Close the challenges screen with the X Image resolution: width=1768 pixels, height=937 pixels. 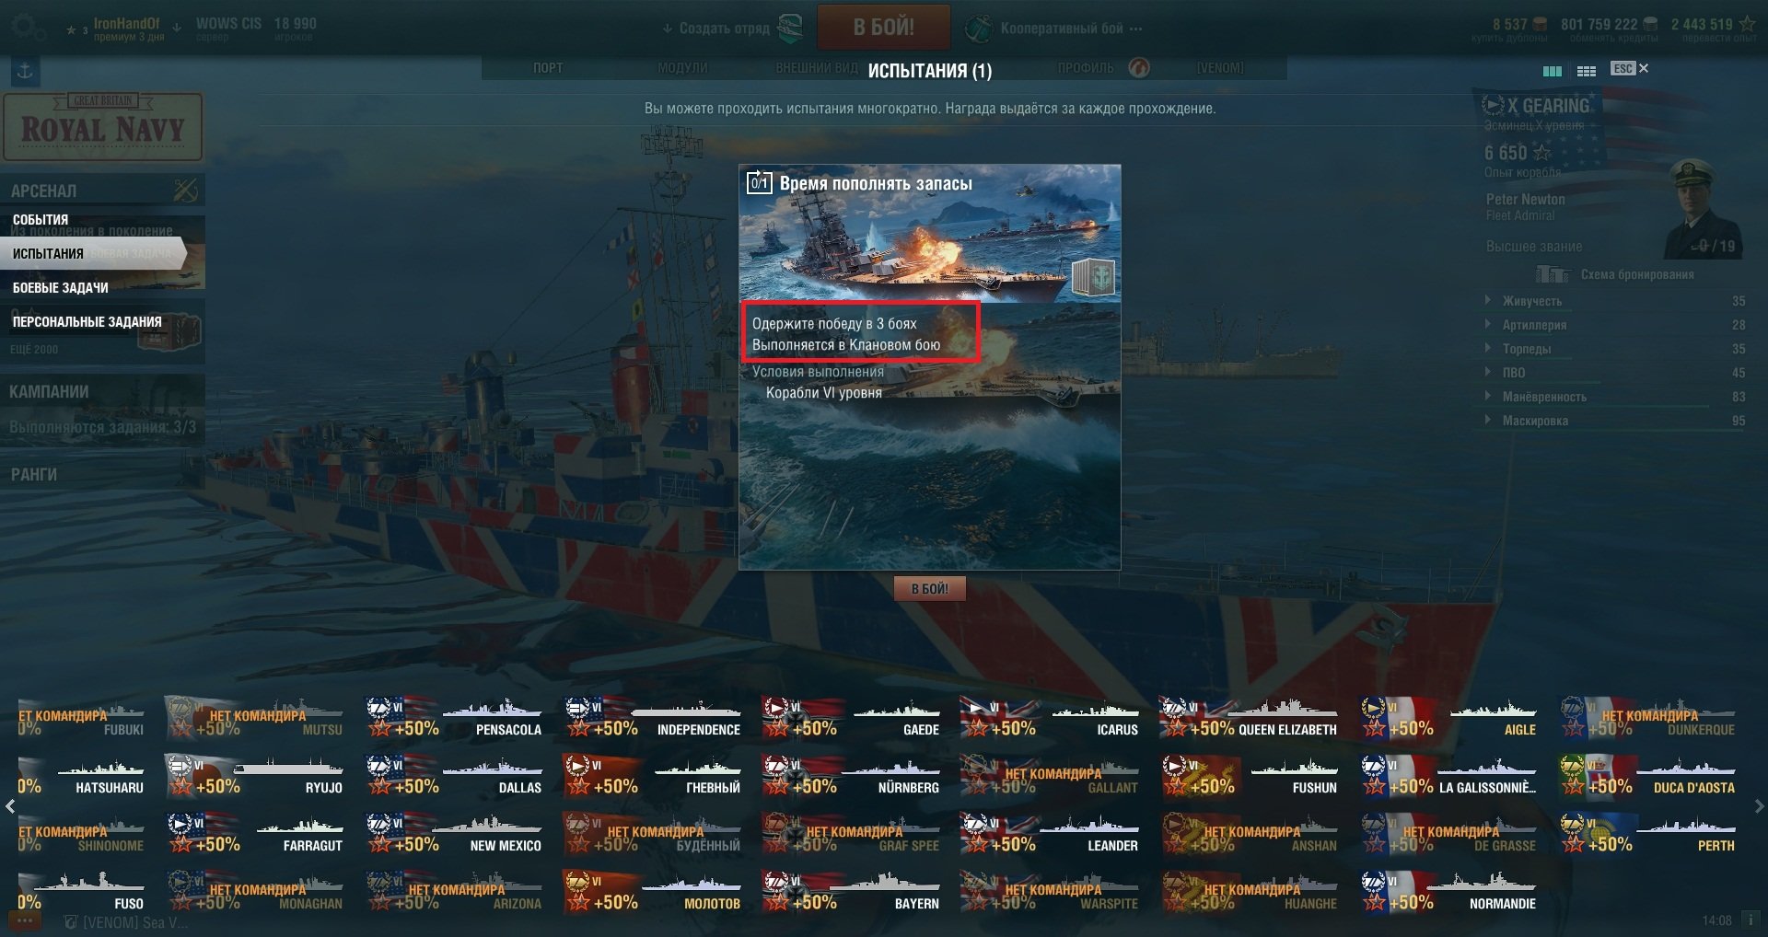(x=1644, y=68)
